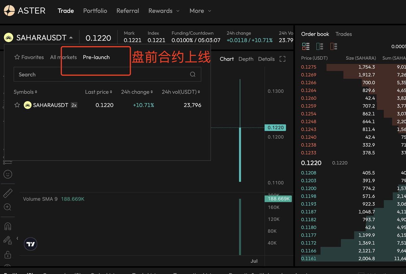This screenshot has width=406, height=274.
Task: Click the 24h change +0.0118 / +10.71% value
Action: click(250, 40)
